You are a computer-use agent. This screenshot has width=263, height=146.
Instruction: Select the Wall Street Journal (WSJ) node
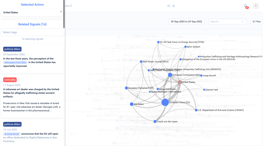[141, 62]
